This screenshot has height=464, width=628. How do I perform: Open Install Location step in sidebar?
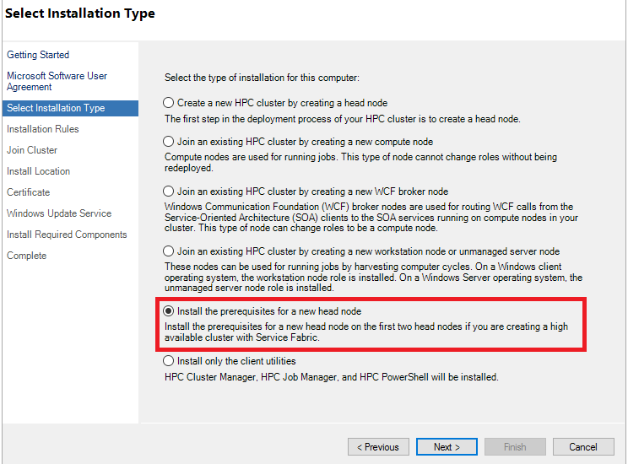point(39,171)
